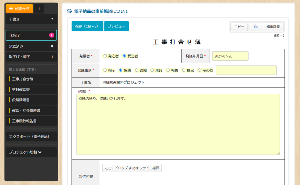Image resolution: width=300 pixels, height=185 pixels.
Task: Choose 報告 as the 発議事項
Action: 168,70
